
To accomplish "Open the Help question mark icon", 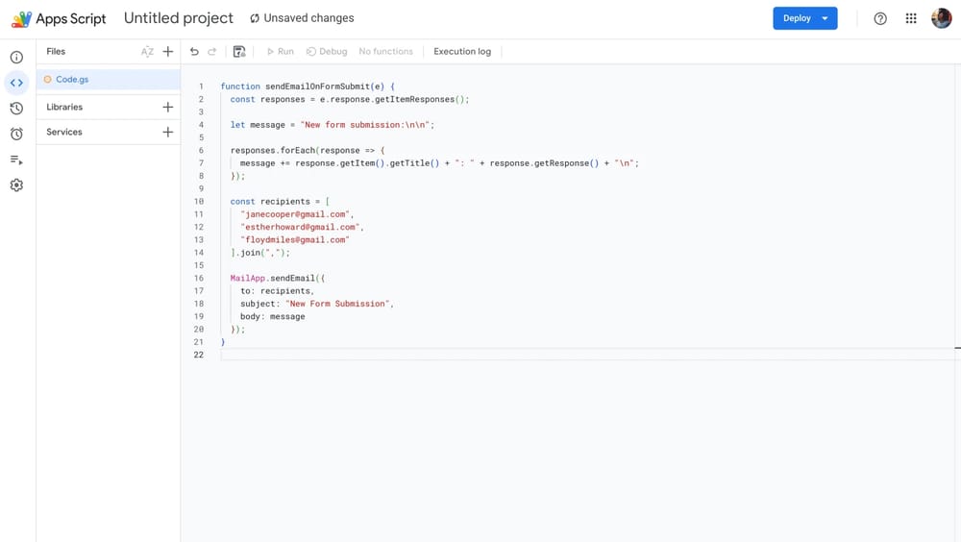I will [x=880, y=18].
